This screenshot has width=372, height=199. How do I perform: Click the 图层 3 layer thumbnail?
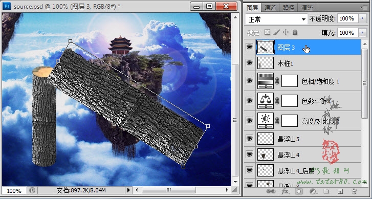click(x=266, y=48)
